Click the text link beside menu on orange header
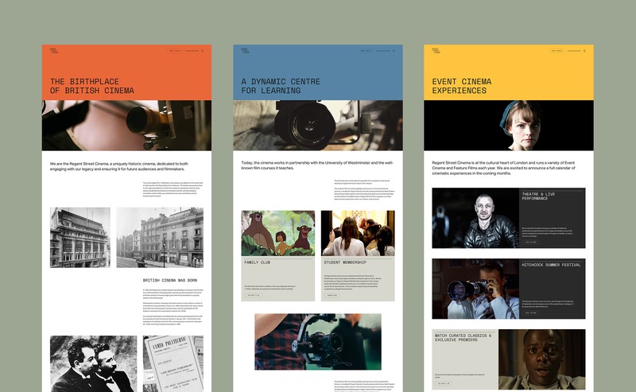The width and height of the screenshot is (636, 392). point(192,51)
